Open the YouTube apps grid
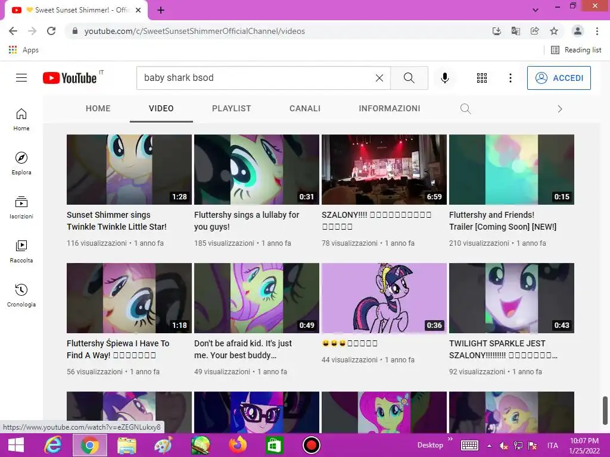This screenshot has height=457, width=610. (x=482, y=78)
